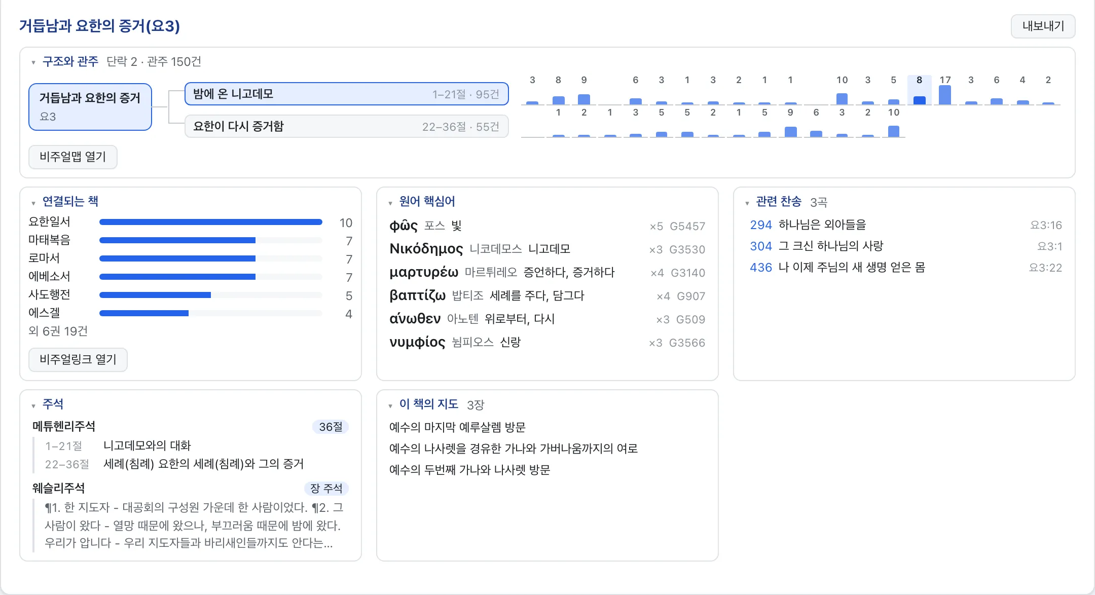Select the 요한일서 linked book bar

211,222
